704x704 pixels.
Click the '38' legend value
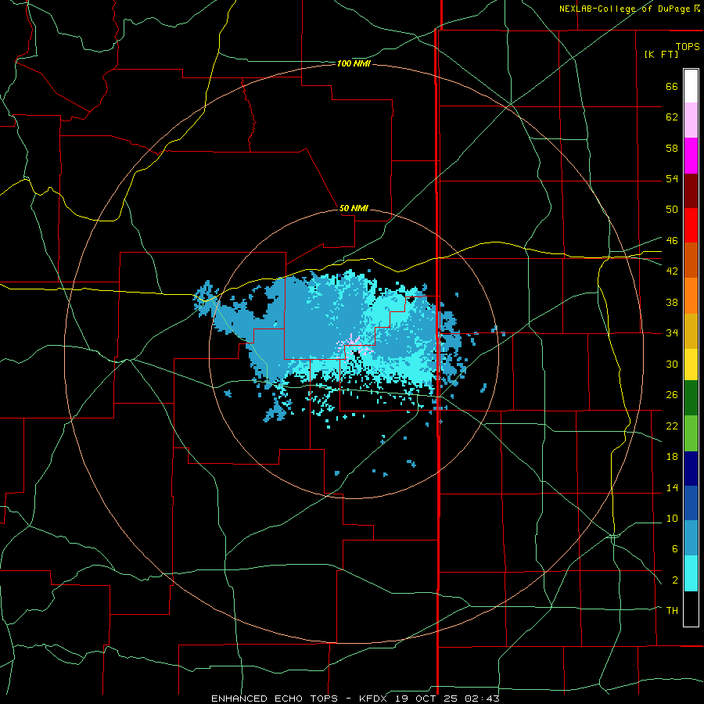tap(672, 302)
